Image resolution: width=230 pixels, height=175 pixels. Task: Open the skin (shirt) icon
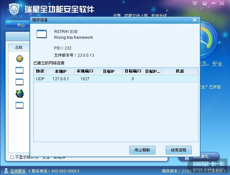point(205,3)
